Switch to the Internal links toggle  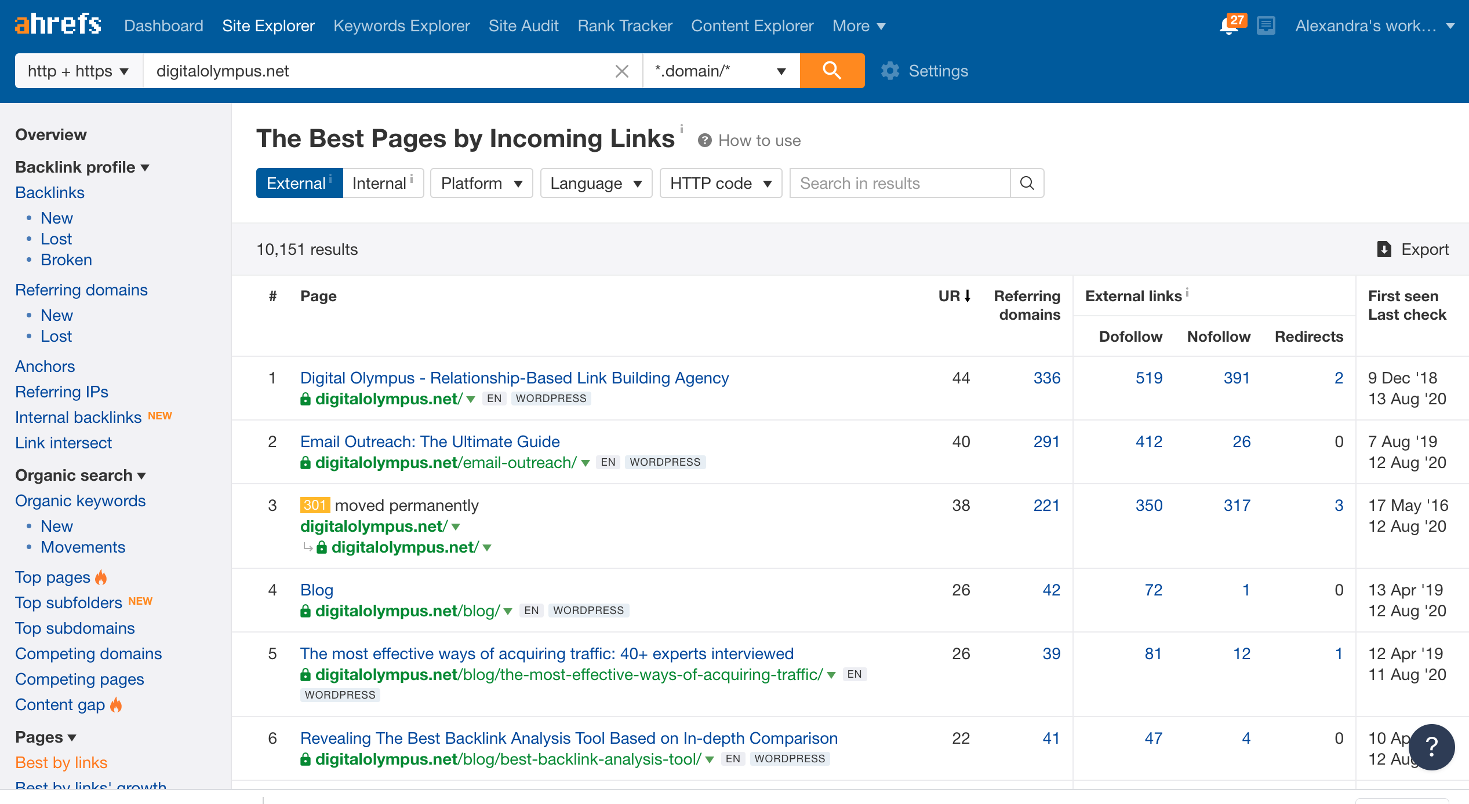point(383,183)
